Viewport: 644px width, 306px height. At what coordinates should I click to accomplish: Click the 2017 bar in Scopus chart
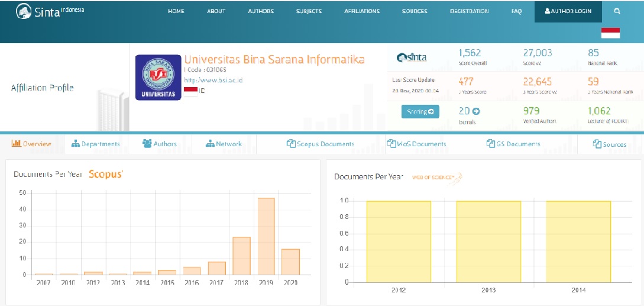point(217,268)
